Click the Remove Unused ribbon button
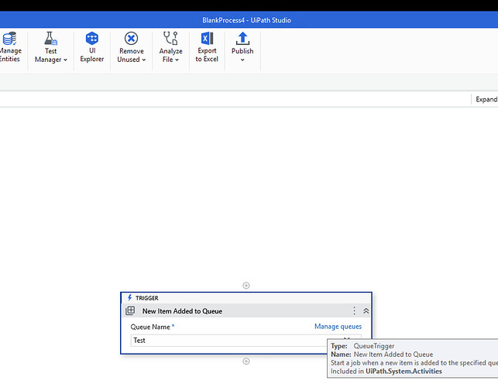Viewport: 498px width, 387px height. [x=131, y=47]
